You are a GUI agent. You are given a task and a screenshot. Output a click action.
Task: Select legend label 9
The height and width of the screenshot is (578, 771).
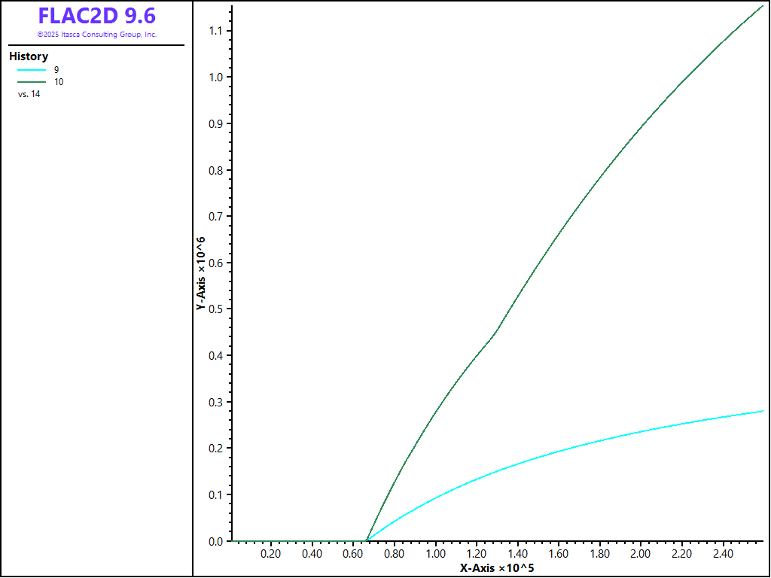point(56,70)
